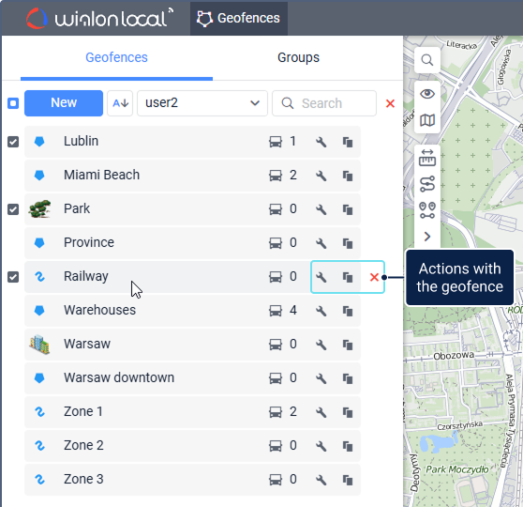This screenshot has width=523, height=507.
Task: Uncheck the Lublin geofence checkbox
Action: (x=13, y=142)
